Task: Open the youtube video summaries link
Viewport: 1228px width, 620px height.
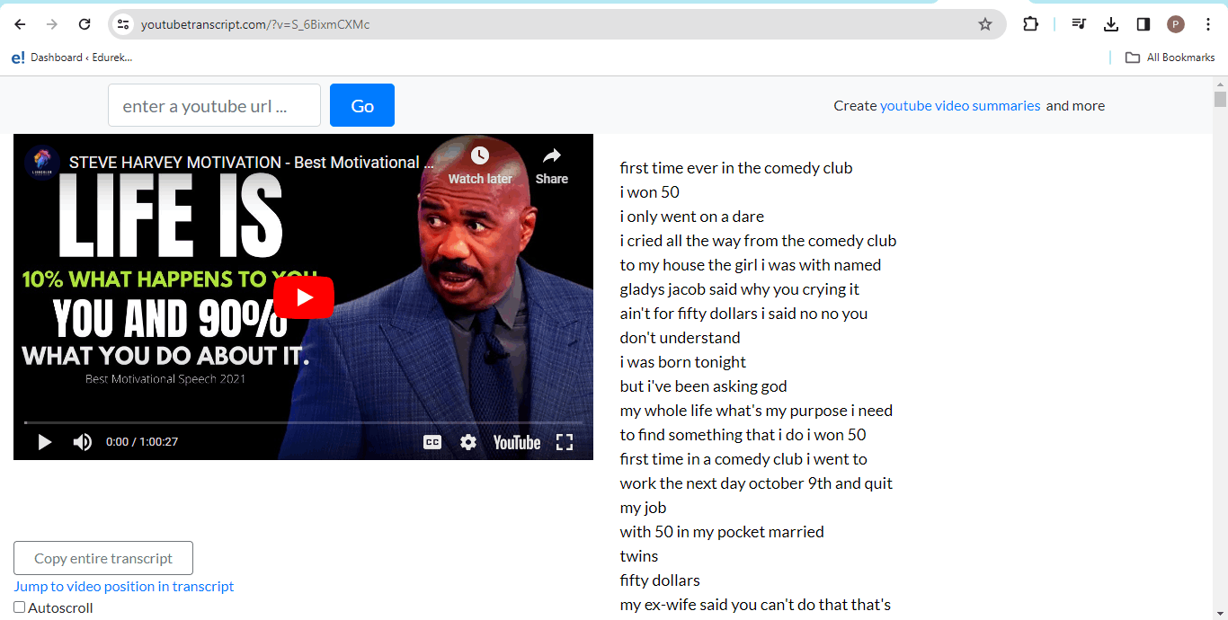Action: click(x=960, y=105)
